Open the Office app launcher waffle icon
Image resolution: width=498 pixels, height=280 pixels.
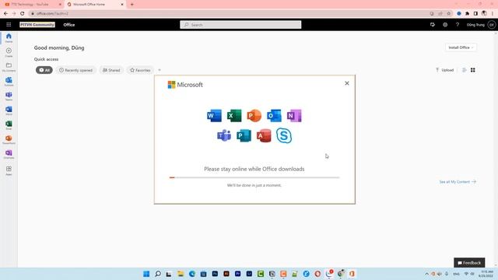click(9, 25)
